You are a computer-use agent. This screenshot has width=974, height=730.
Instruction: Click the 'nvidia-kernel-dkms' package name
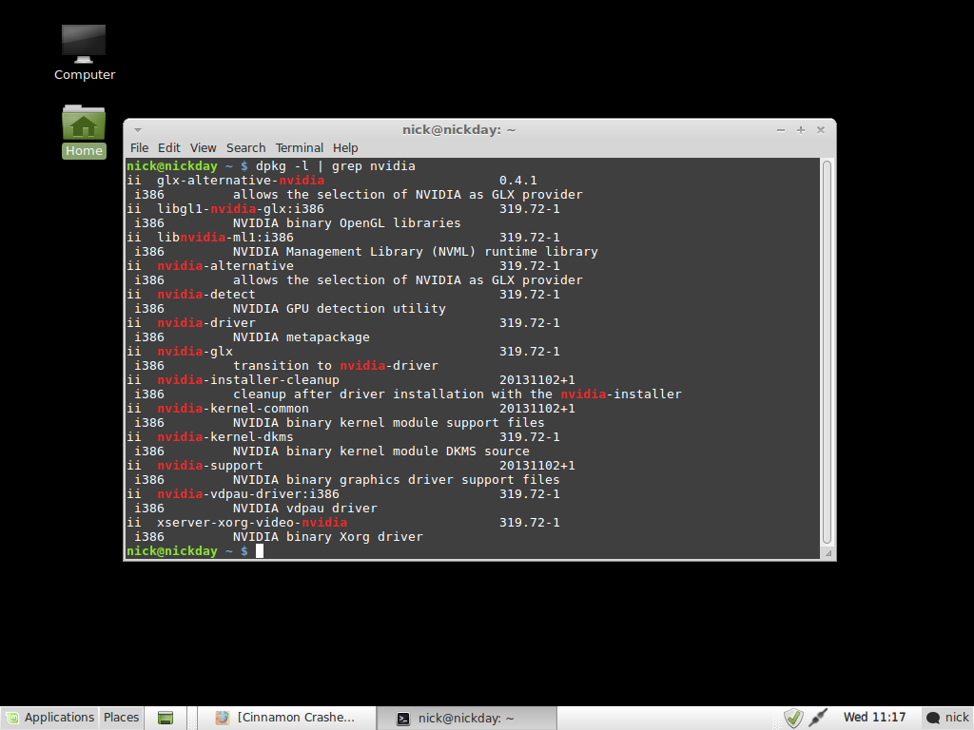(x=224, y=437)
